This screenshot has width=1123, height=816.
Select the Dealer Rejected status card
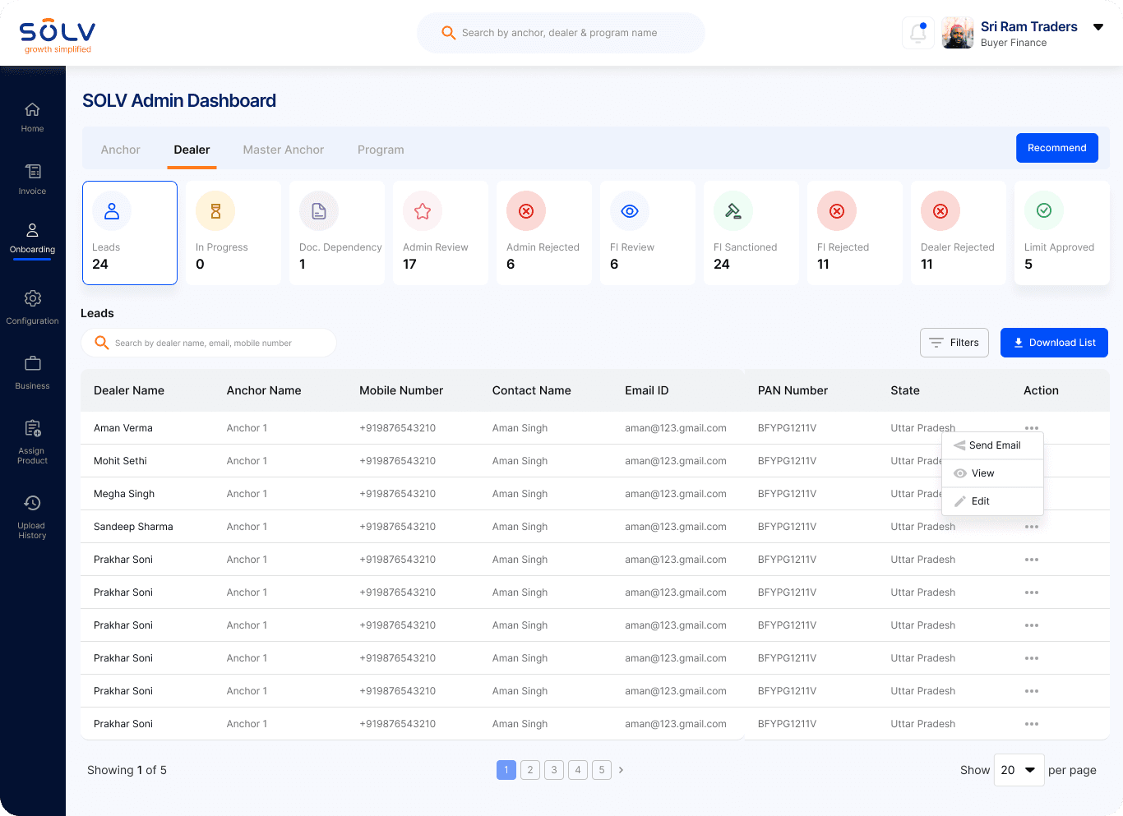tap(959, 233)
